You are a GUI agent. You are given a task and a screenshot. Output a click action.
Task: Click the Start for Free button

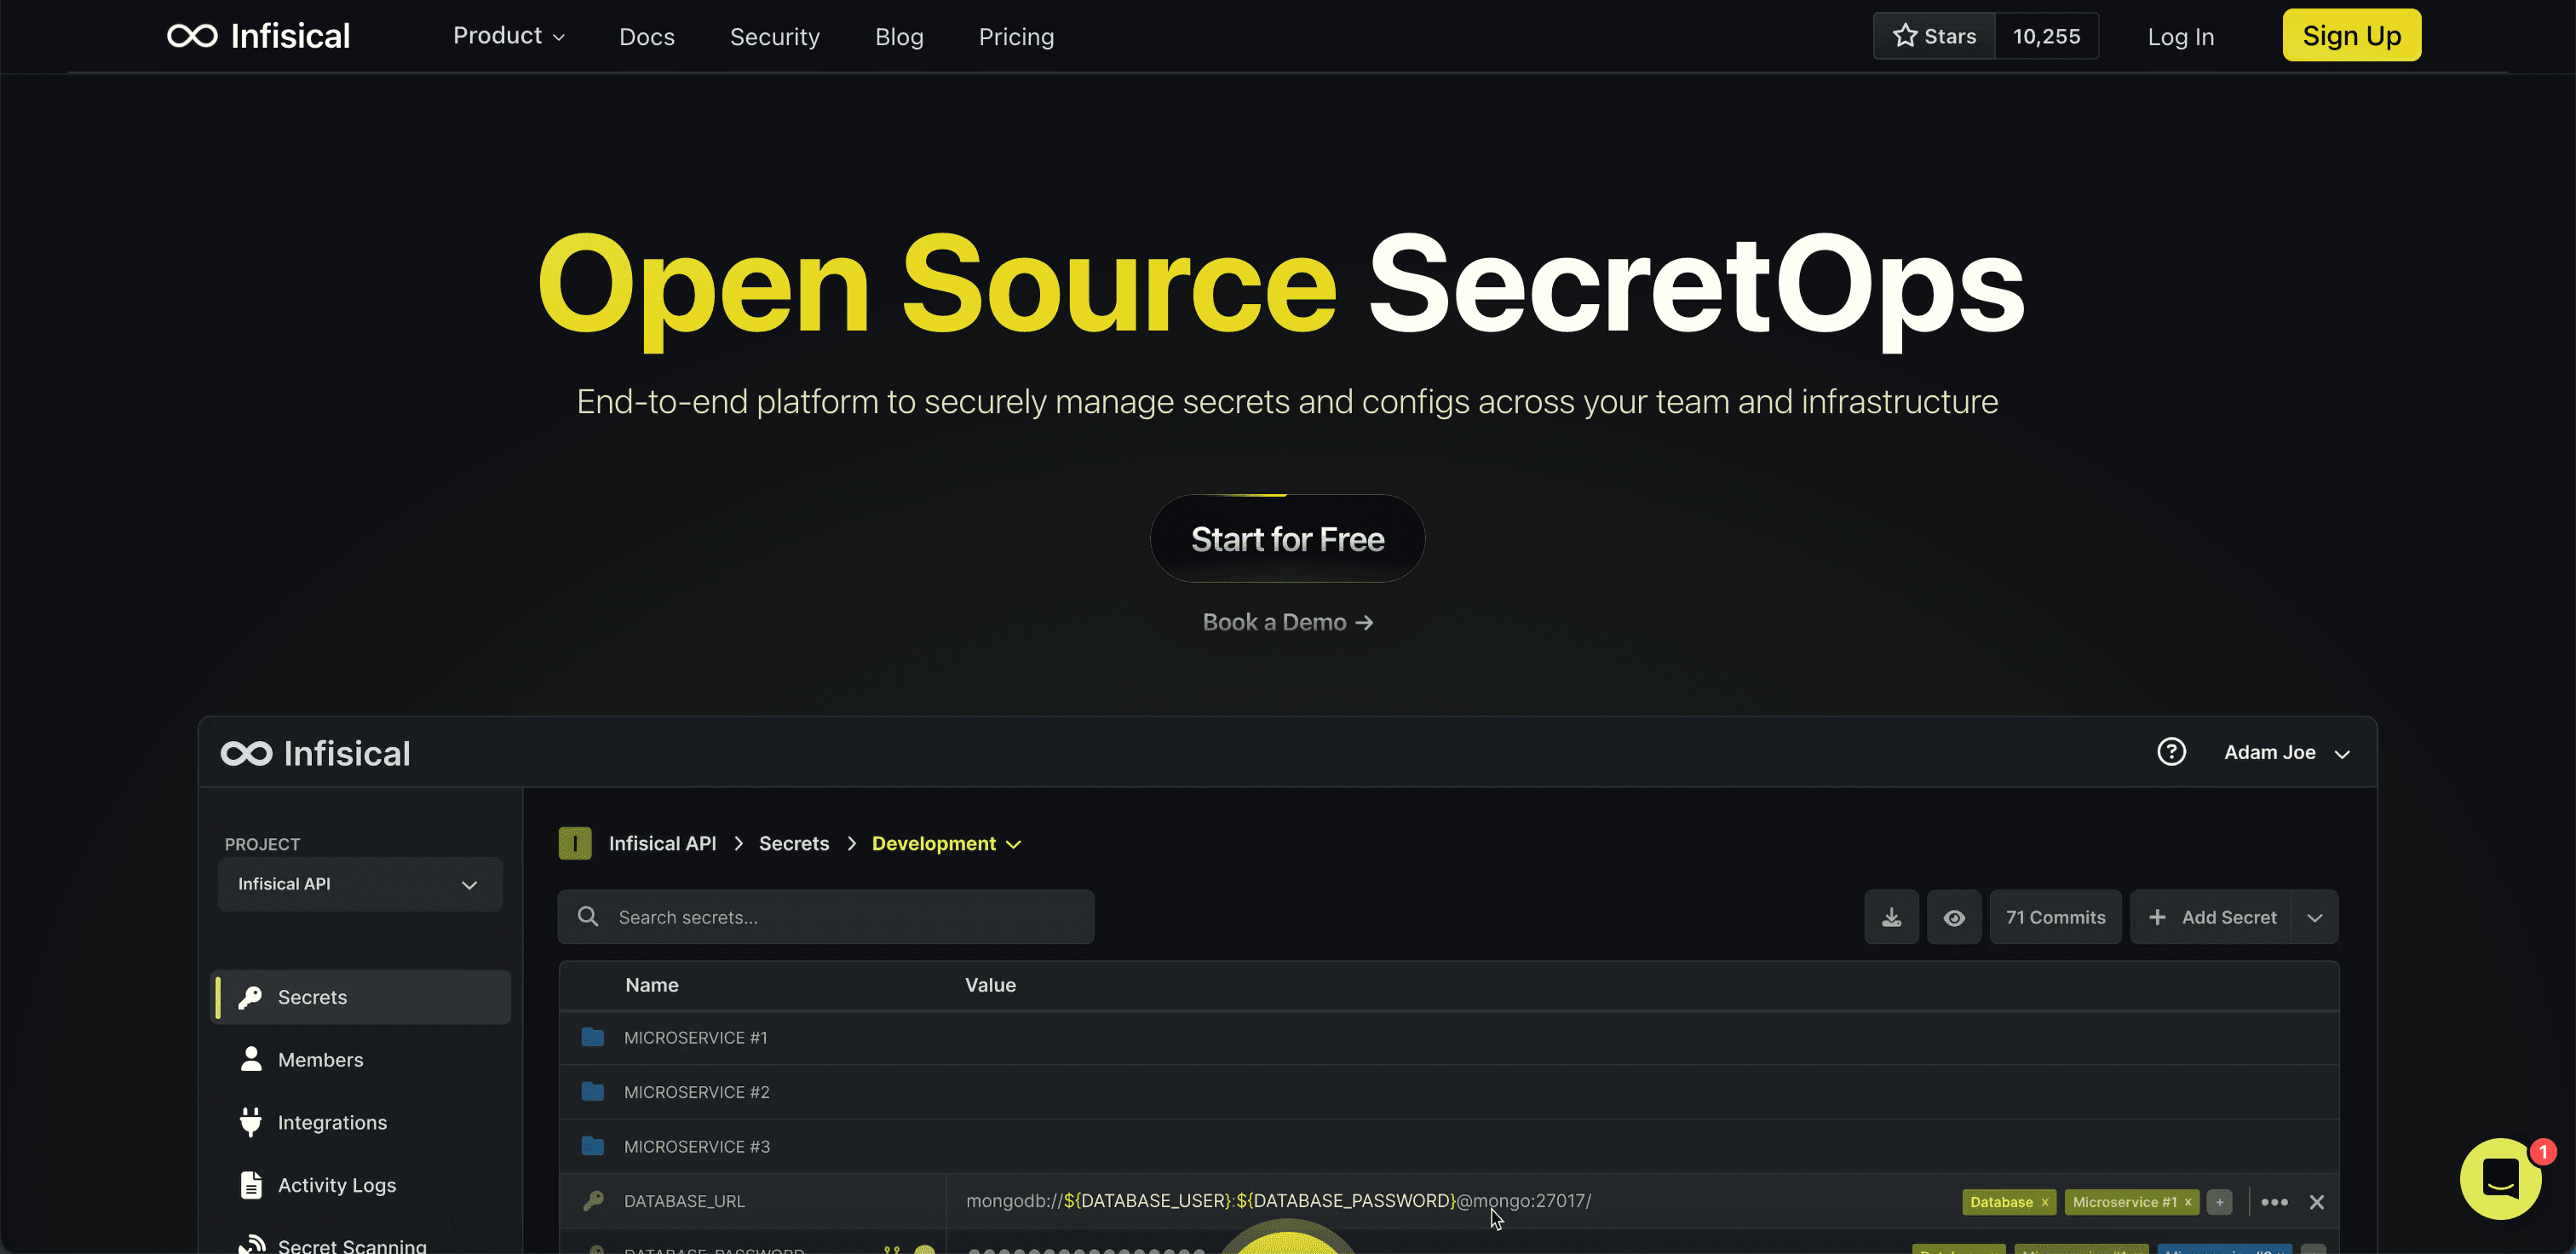click(x=1287, y=538)
